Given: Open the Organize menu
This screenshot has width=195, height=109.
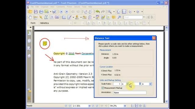Looking at the screenshot, I should pos(44,7).
